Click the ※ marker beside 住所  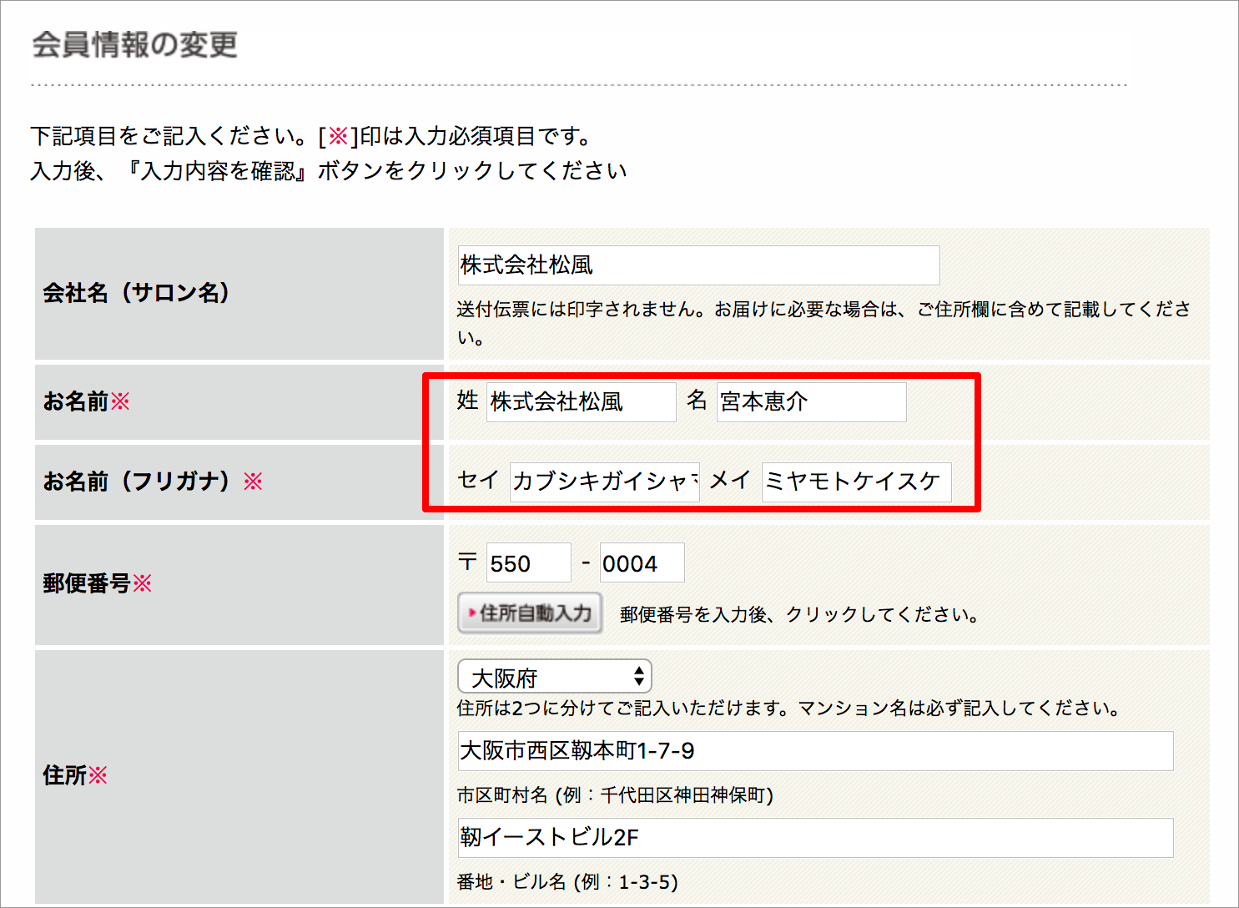click(98, 776)
